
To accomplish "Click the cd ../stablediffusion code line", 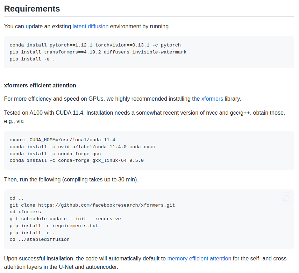I will coord(40,240).
